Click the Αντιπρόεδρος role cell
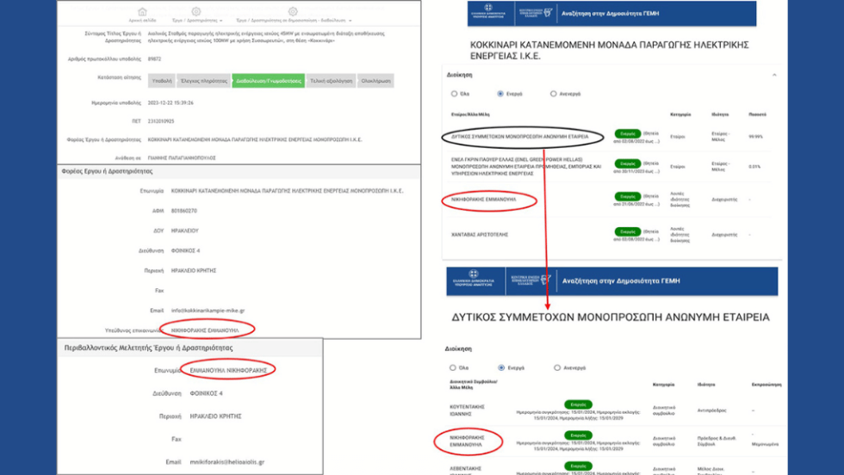 [711, 410]
